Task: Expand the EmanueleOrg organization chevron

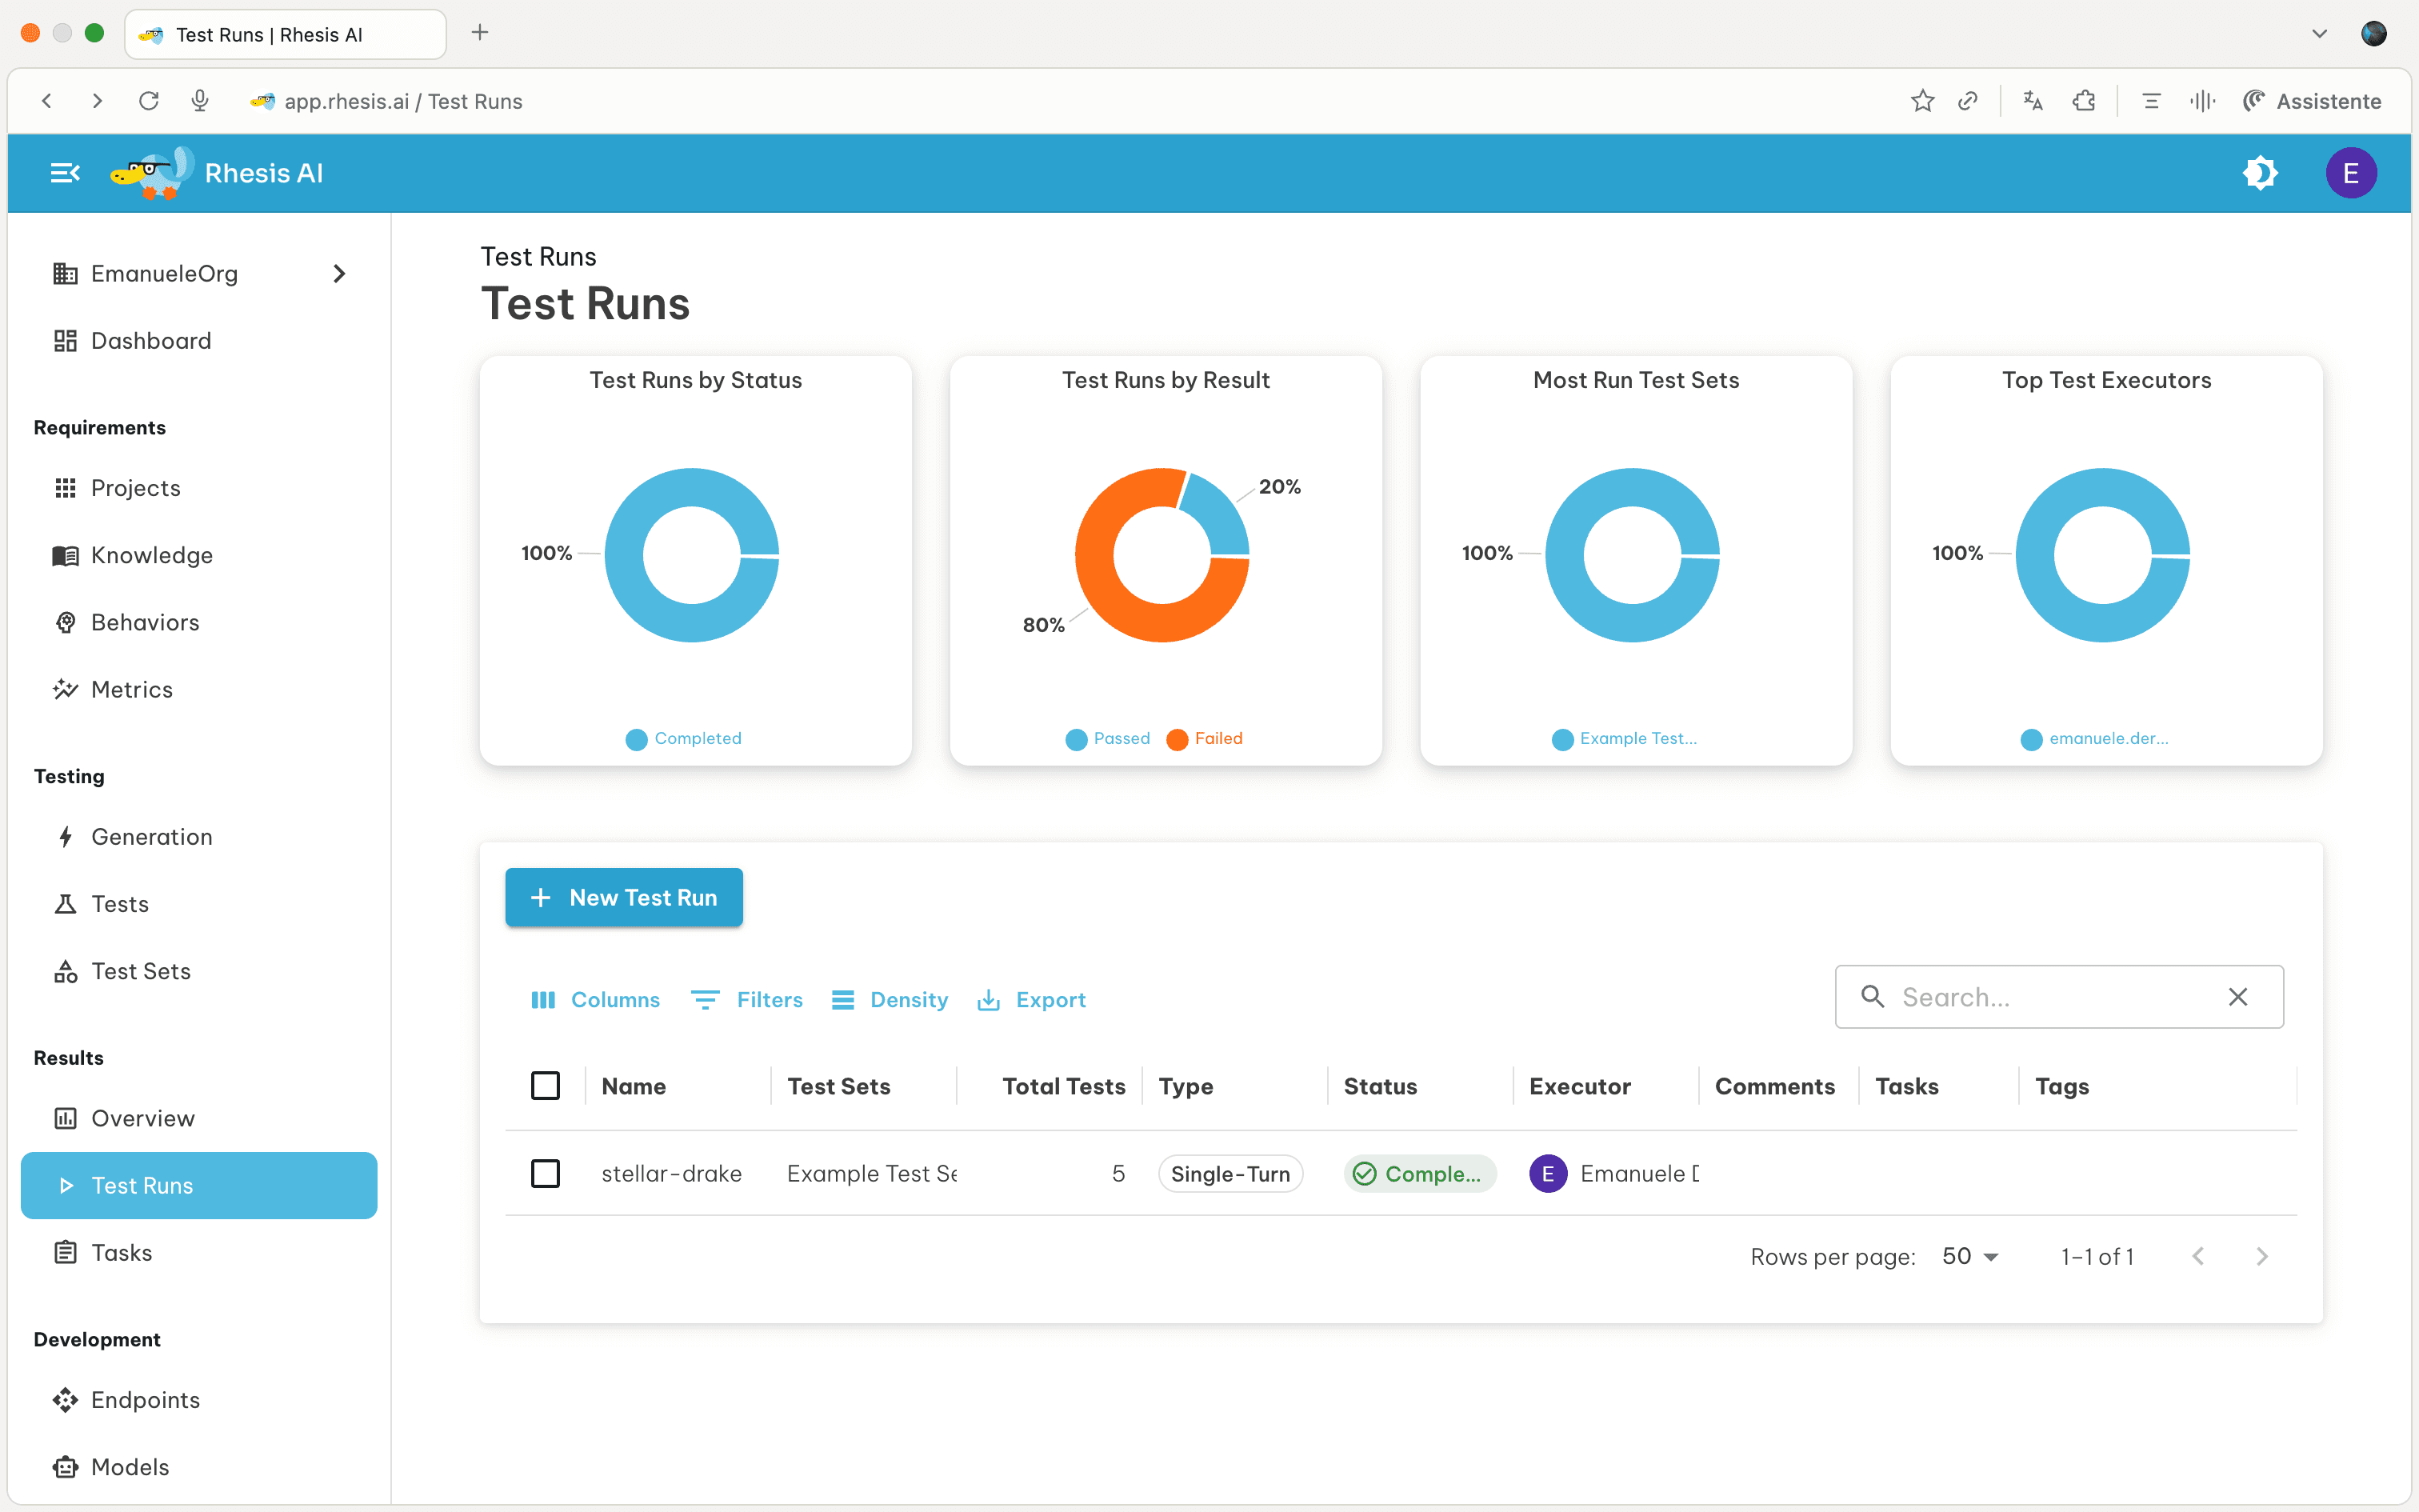Action: tap(339, 273)
